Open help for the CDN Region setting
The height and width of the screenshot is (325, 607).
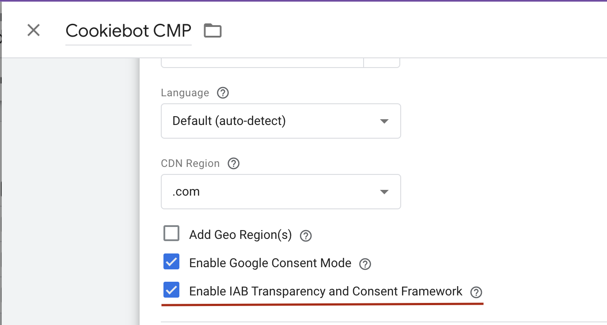tap(233, 164)
